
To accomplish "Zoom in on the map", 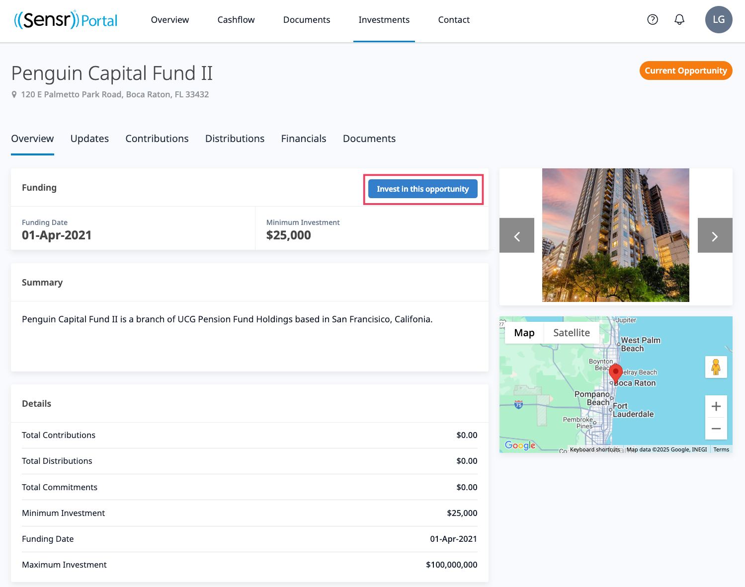I will pyautogui.click(x=716, y=406).
